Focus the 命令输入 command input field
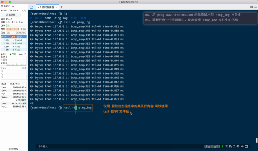Viewport: 258px width, 151px height. [x=120, y=147]
